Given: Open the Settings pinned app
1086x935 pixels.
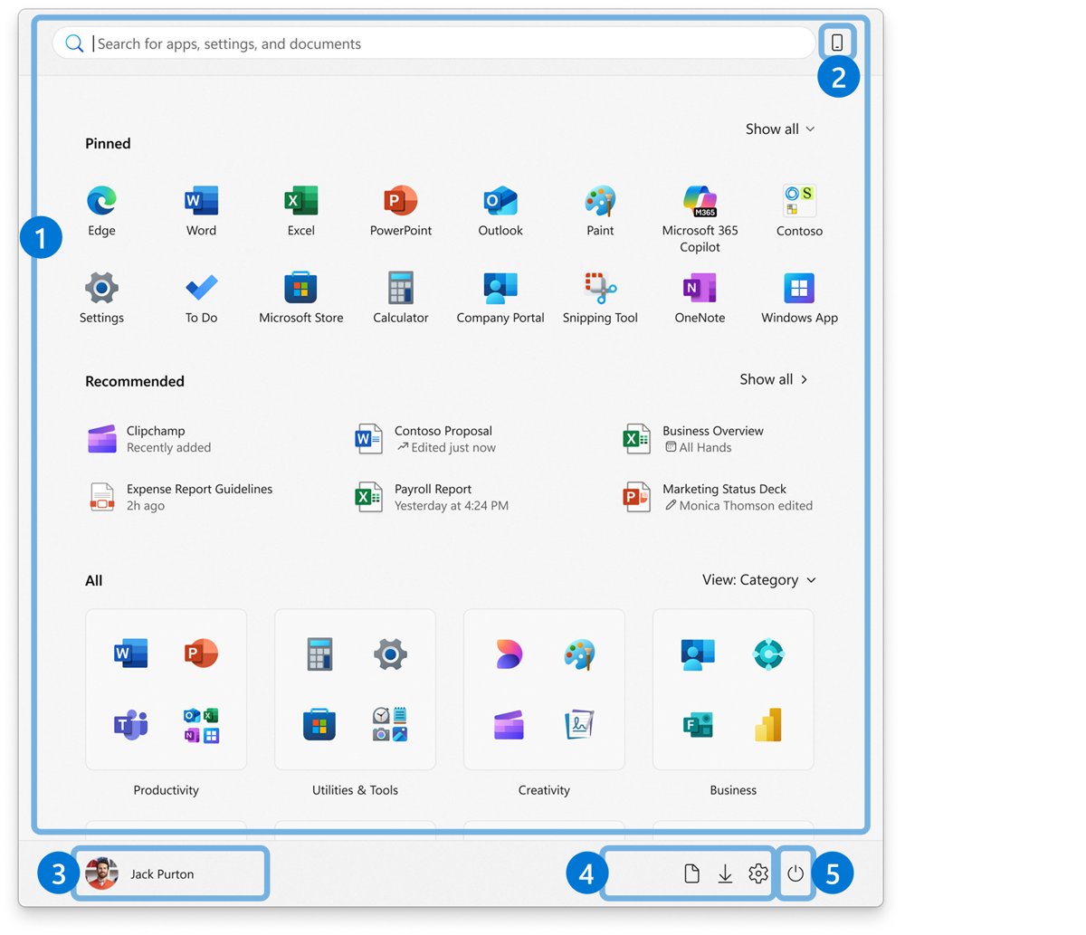Looking at the screenshot, I should click(101, 298).
